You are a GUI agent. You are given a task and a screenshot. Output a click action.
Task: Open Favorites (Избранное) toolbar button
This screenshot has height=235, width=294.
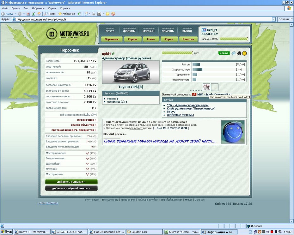67,14
